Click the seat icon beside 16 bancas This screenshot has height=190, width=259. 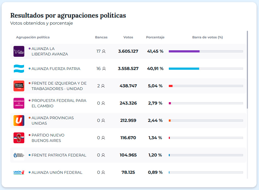[x=104, y=69]
